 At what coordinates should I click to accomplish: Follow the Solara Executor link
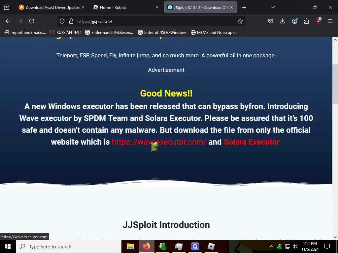pyautogui.click(x=252, y=142)
